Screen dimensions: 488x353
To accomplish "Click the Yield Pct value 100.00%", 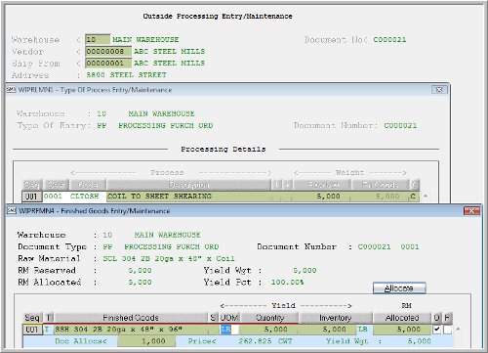I will pyautogui.click(x=288, y=283).
